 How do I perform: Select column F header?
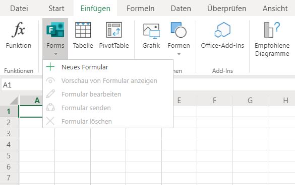pyautogui.click(x=214, y=101)
